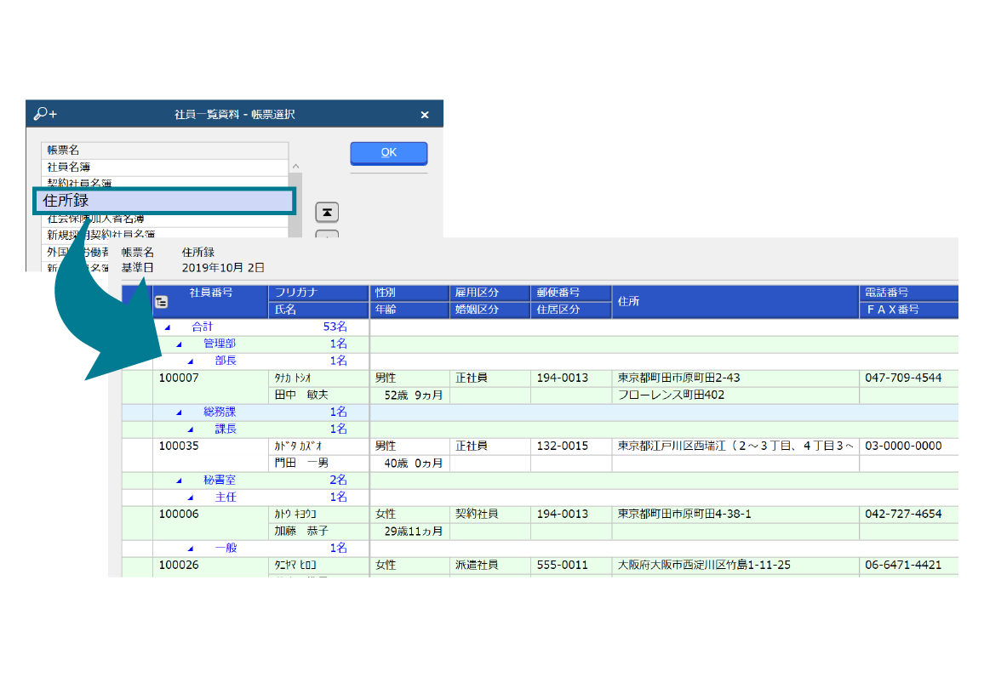This screenshot has height=677, width=984.
Task: Click the 基準日 value 2019年10月 2日
Action: 223,268
